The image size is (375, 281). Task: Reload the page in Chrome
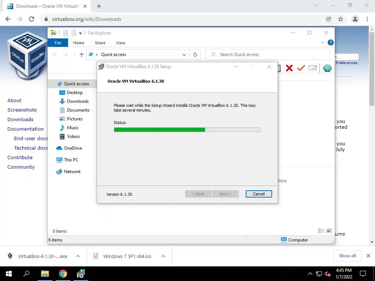[x=31, y=19]
